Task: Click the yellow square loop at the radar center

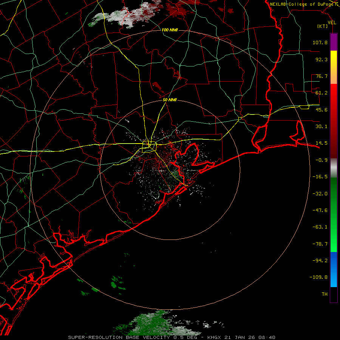Action: [149, 147]
